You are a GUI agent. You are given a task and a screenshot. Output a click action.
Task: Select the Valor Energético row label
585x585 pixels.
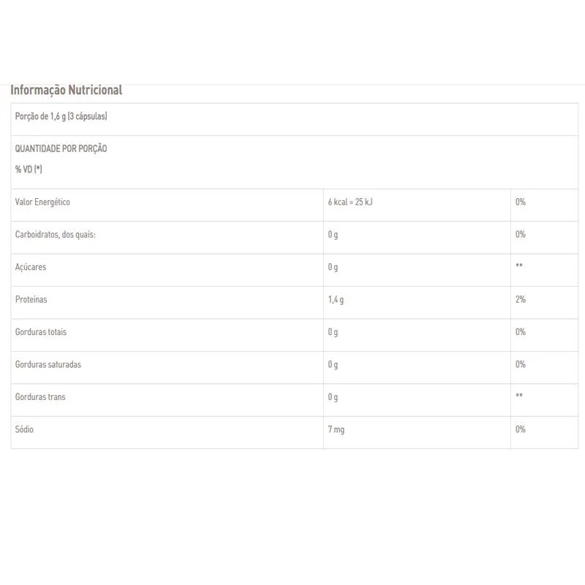(x=42, y=202)
